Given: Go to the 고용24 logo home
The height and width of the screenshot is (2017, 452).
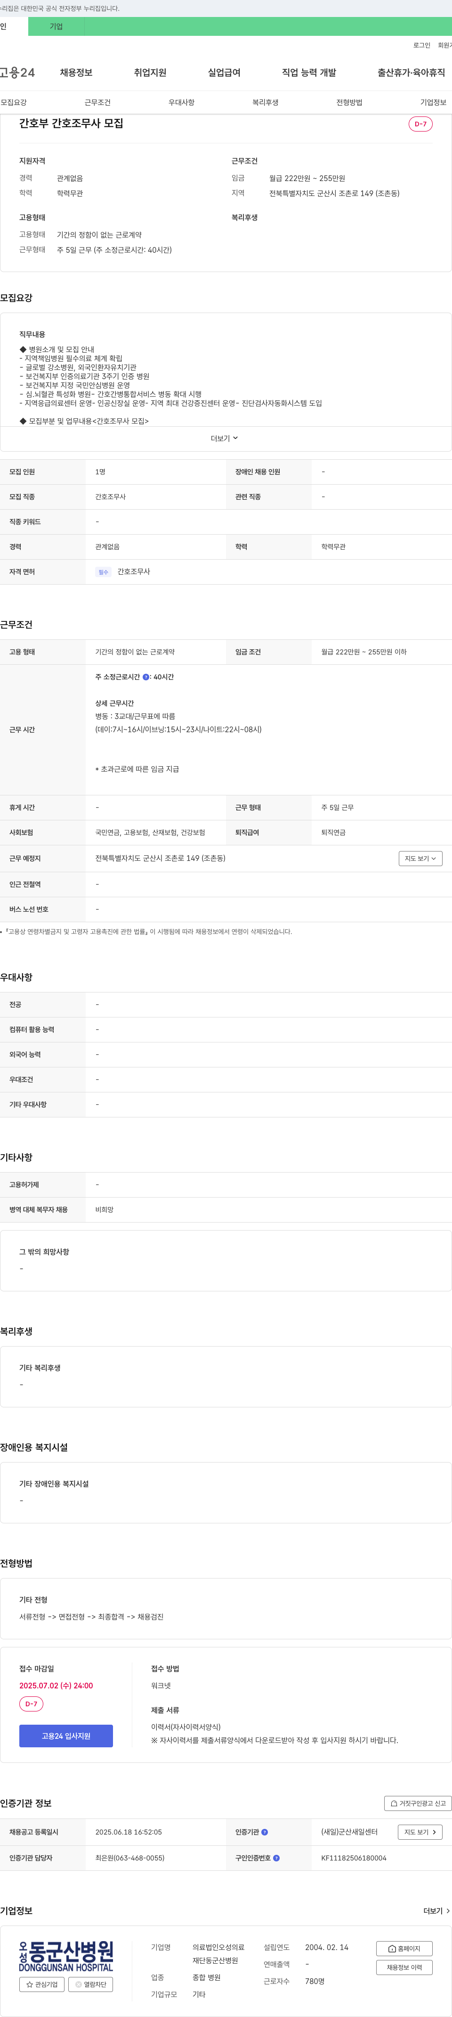Looking at the screenshot, I should tap(17, 73).
